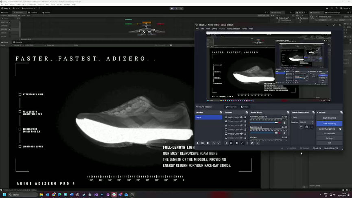Open Audio Input Capture options three-dot menu
Image resolution: width=352 pixels, height=198 pixels.
[x=285, y=123]
